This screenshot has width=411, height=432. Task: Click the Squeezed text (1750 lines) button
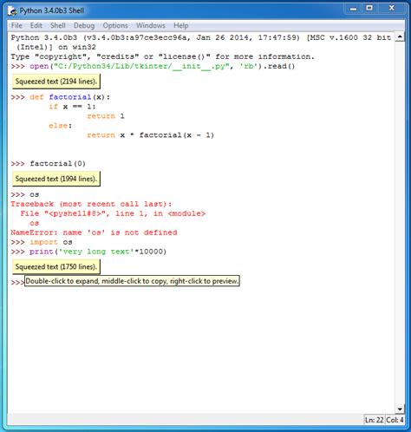56,267
